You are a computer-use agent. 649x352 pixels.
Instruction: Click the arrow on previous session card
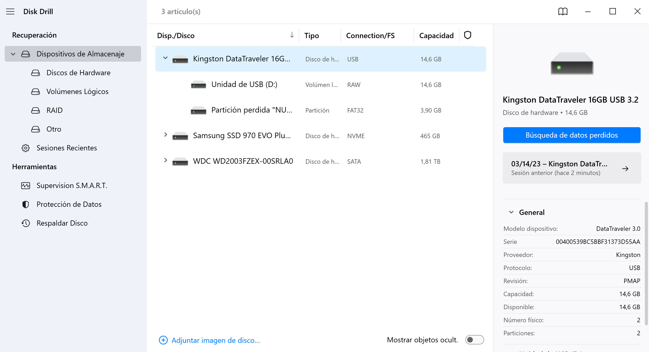click(x=625, y=169)
